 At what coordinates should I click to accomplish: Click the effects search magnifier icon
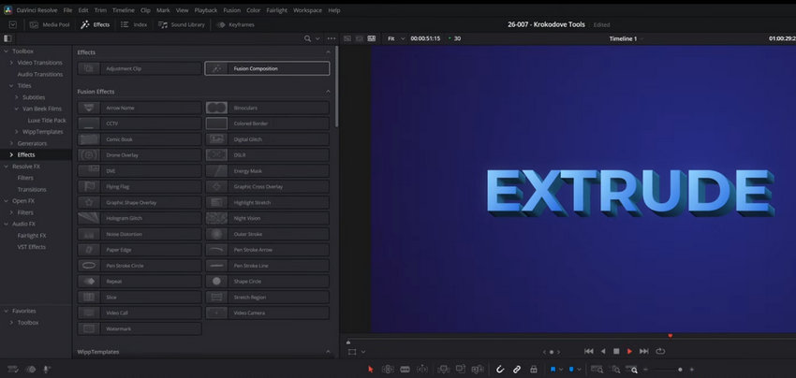pos(307,38)
